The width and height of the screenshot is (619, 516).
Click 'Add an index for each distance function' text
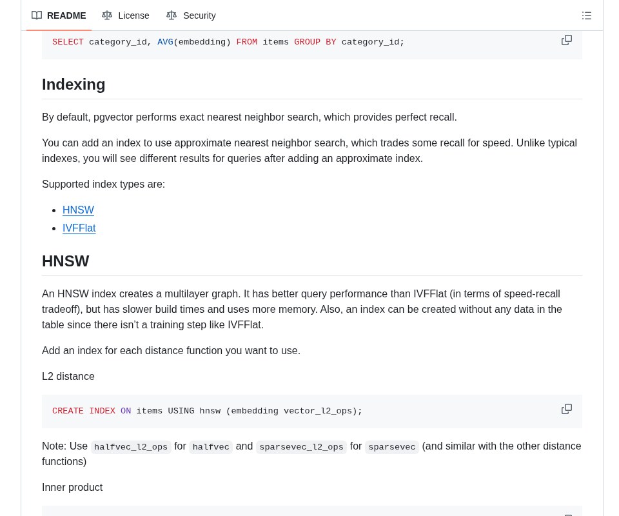click(x=171, y=351)
